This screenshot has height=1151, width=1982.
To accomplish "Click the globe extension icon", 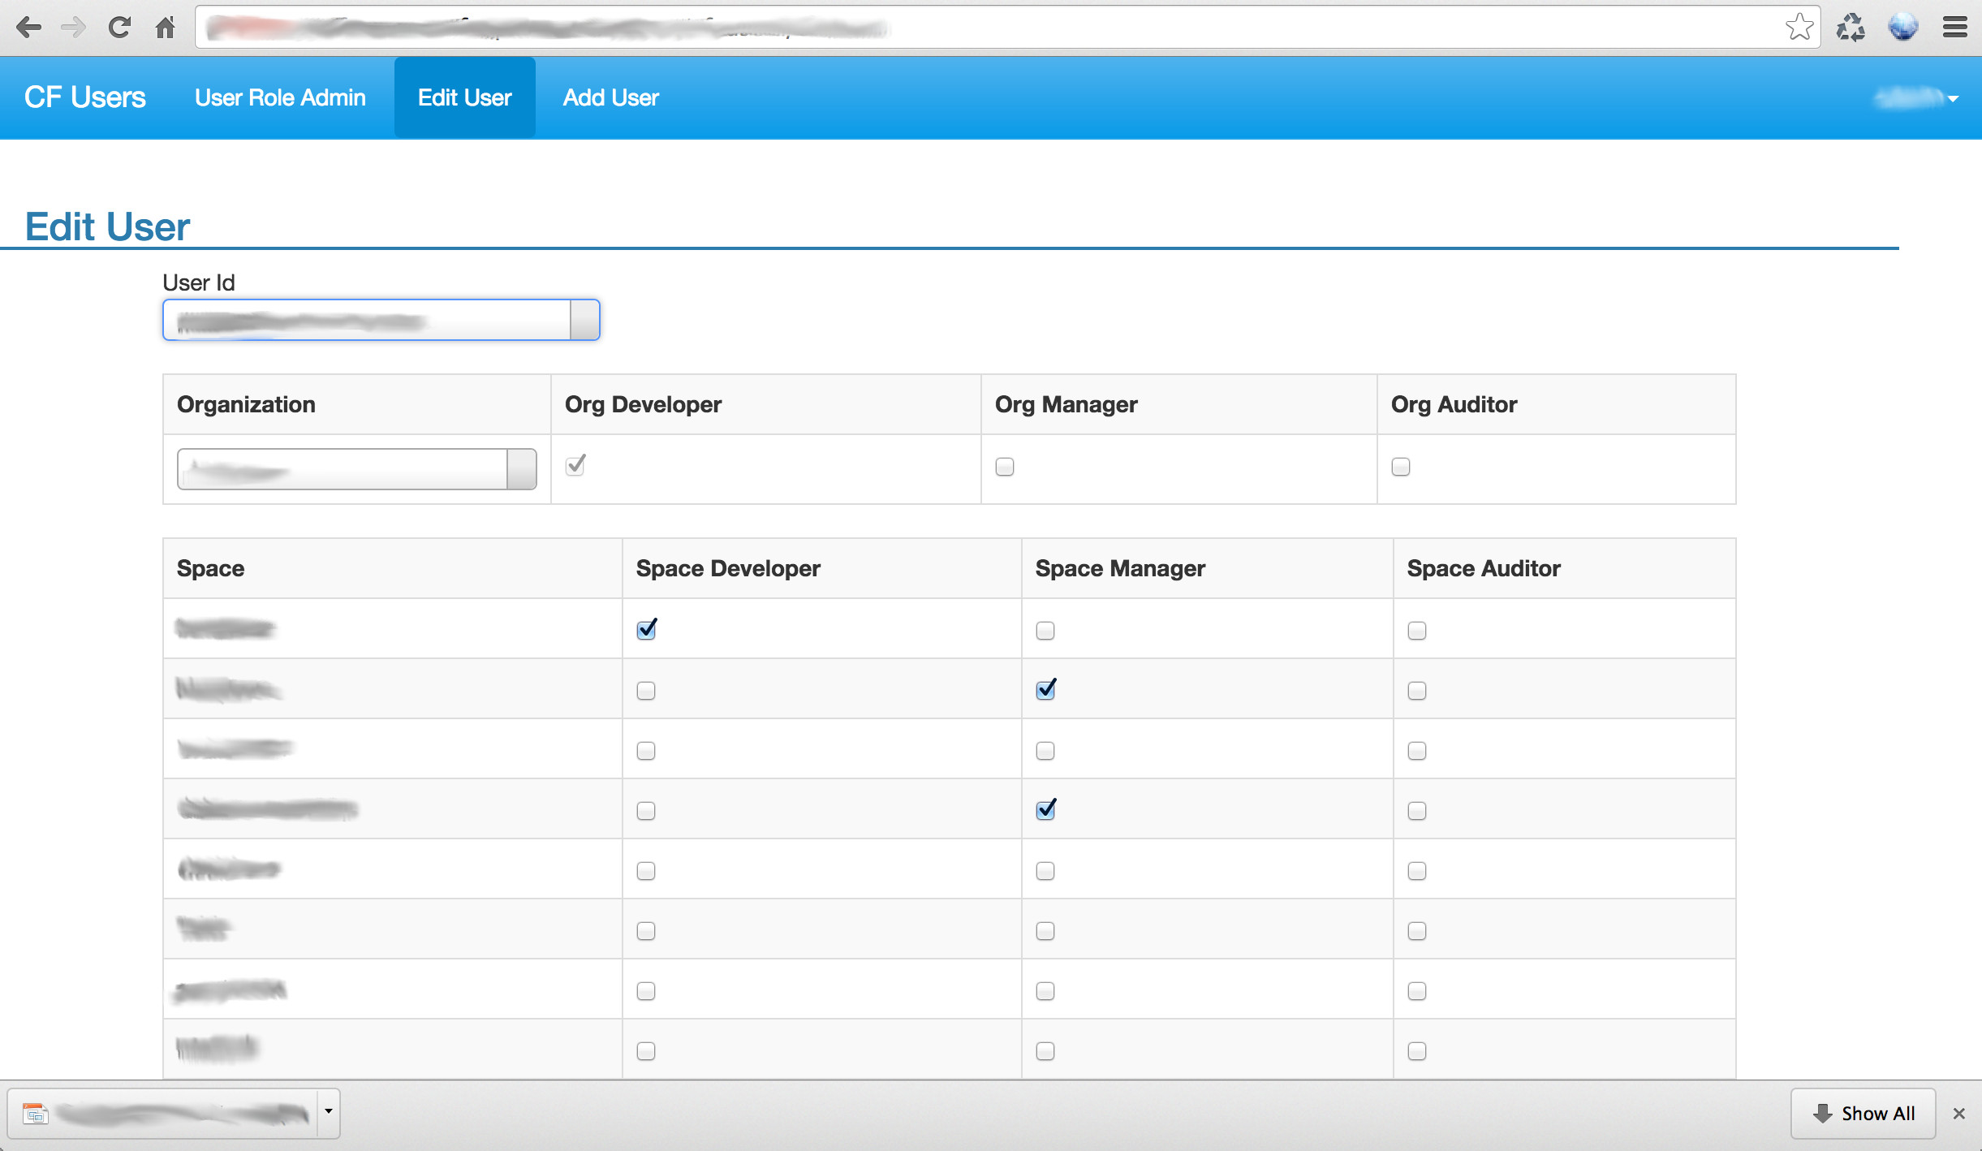I will click(x=1902, y=28).
